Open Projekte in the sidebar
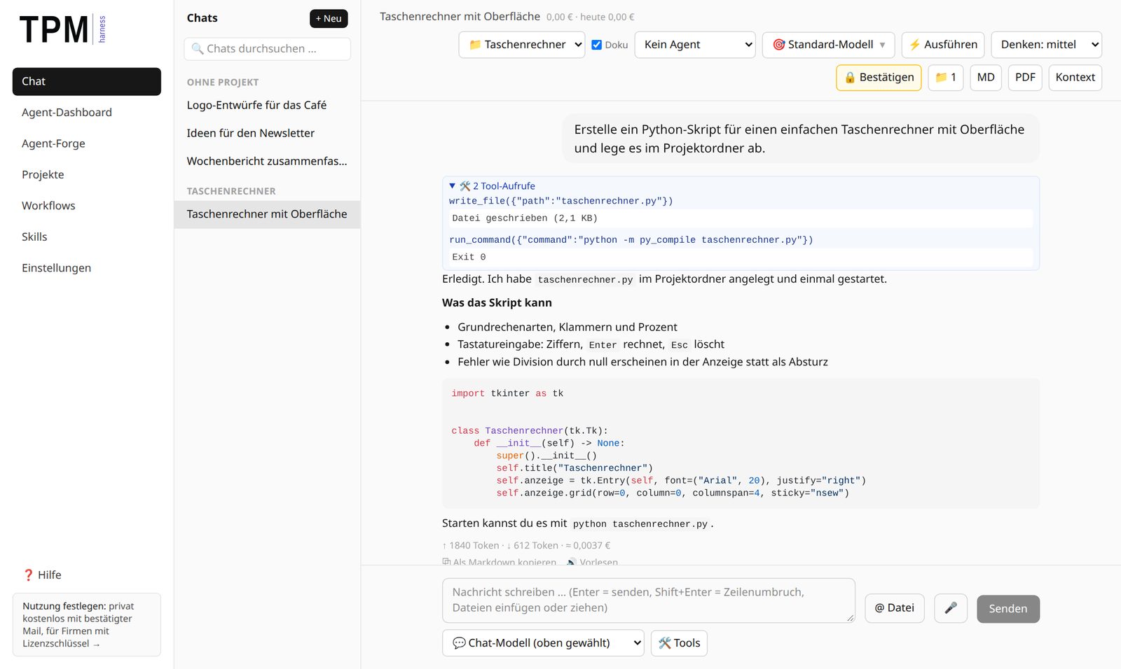Image resolution: width=1121 pixels, height=669 pixels. point(87,175)
